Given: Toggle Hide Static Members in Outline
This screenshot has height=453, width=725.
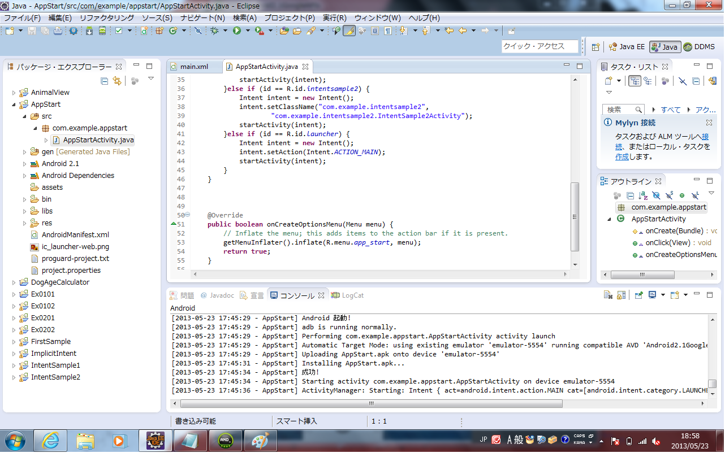Looking at the screenshot, I should pos(669,195).
